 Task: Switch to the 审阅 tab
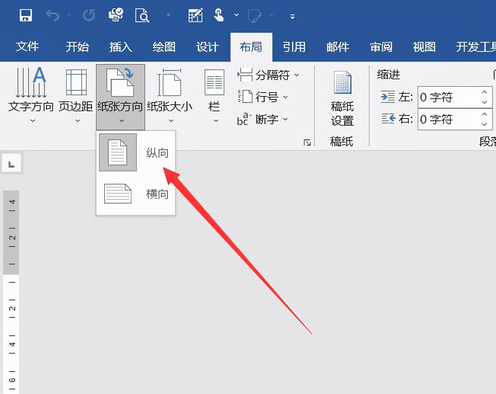381,47
